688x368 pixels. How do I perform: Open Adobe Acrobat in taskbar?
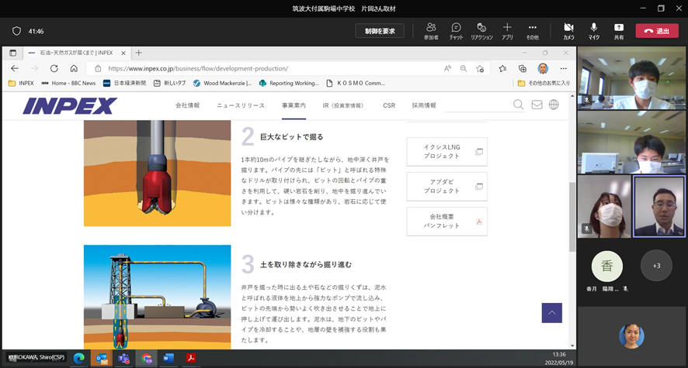[191, 359]
